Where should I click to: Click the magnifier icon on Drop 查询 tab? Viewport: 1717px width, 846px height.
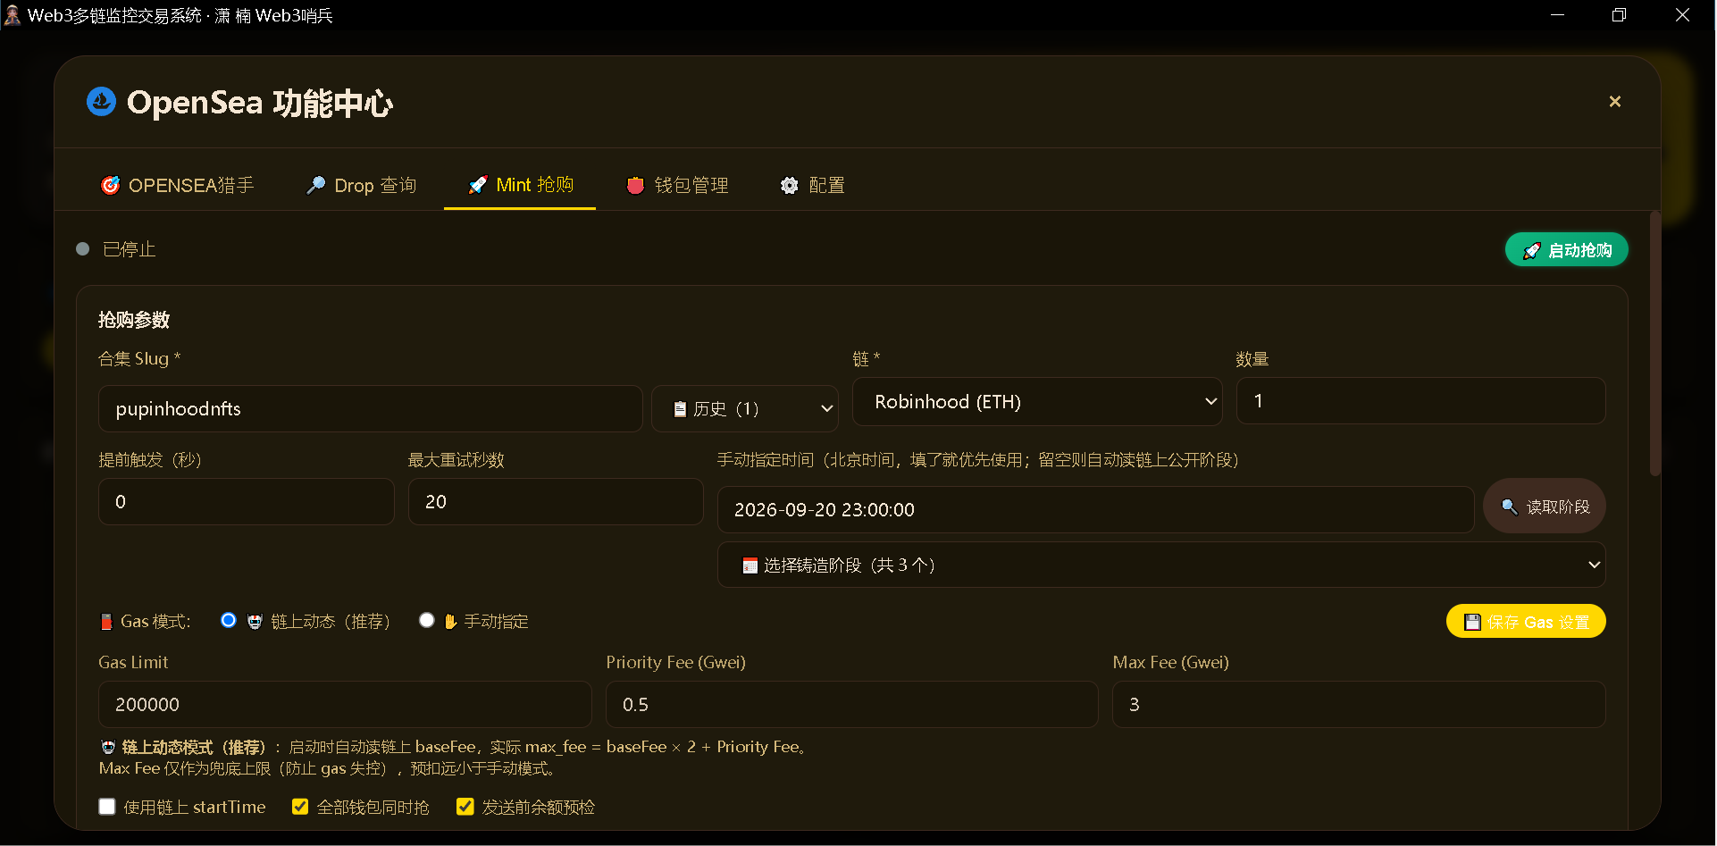tap(315, 185)
